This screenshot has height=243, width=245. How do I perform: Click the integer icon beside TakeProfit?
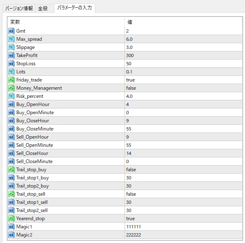click(11, 55)
